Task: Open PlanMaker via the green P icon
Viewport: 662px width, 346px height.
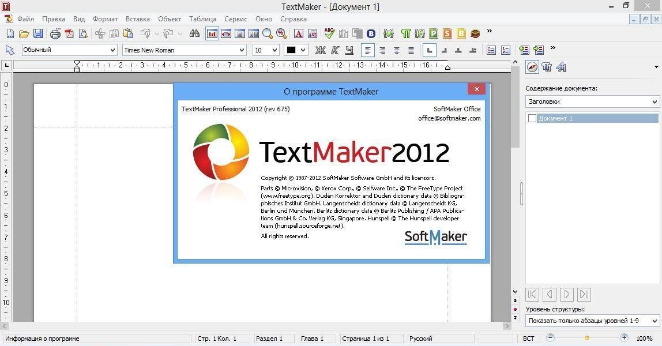Action: coord(434,34)
